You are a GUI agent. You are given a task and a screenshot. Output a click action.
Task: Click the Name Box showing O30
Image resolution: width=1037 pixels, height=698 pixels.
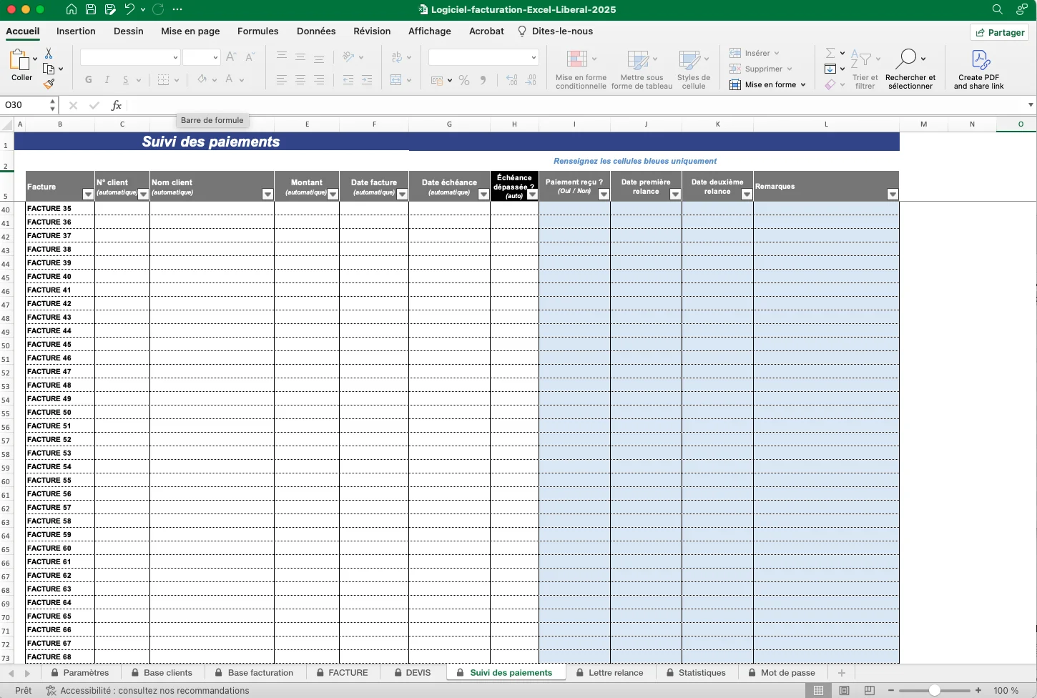[25, 105]
